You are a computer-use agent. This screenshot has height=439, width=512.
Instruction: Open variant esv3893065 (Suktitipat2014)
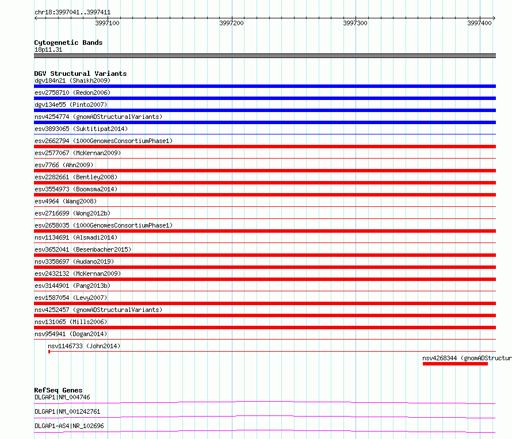81,129
